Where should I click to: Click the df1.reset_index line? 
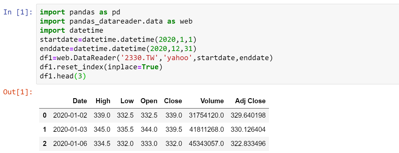101,67
